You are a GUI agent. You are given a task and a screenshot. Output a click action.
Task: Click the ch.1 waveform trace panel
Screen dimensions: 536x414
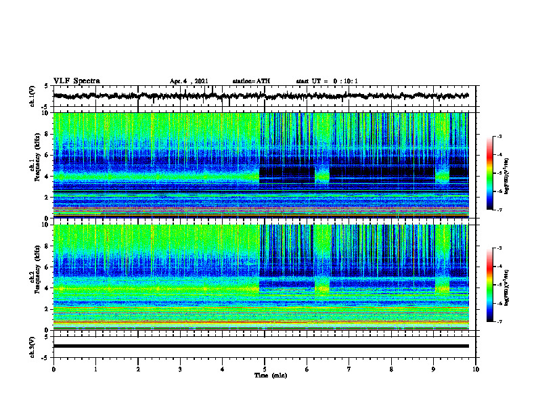point(265,96)
